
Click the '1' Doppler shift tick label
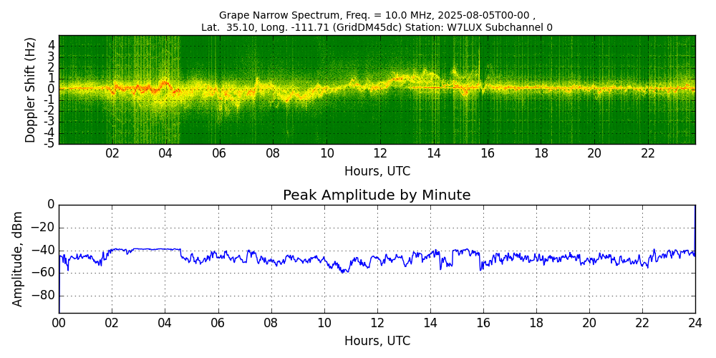[x=52, y=79]
